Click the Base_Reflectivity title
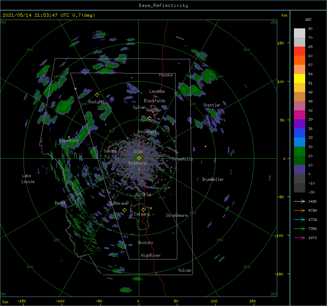The height and width of the screenshot is (306, 327). (163, 5)
